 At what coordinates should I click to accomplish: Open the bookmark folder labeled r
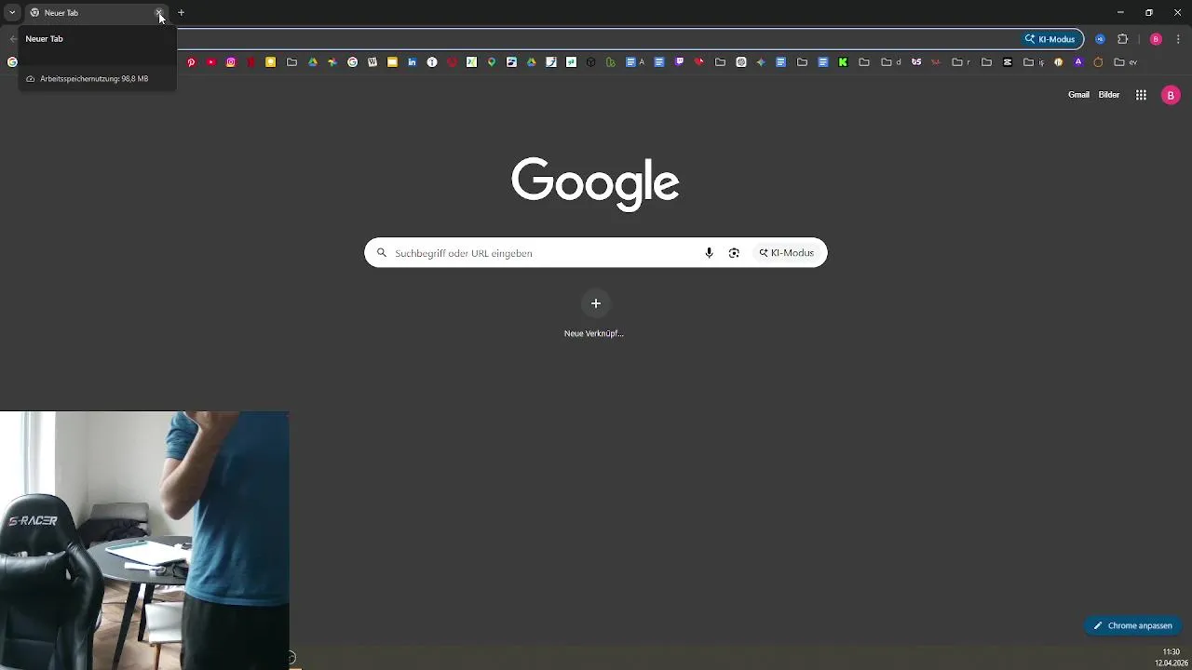(x=961, y=62)
